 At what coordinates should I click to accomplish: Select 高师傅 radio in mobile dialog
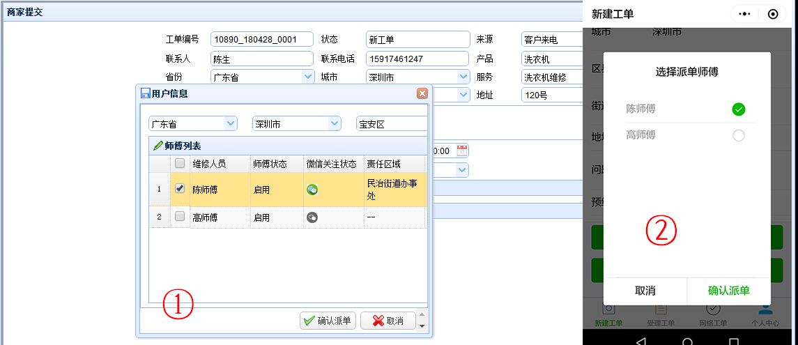pos(739,135)
